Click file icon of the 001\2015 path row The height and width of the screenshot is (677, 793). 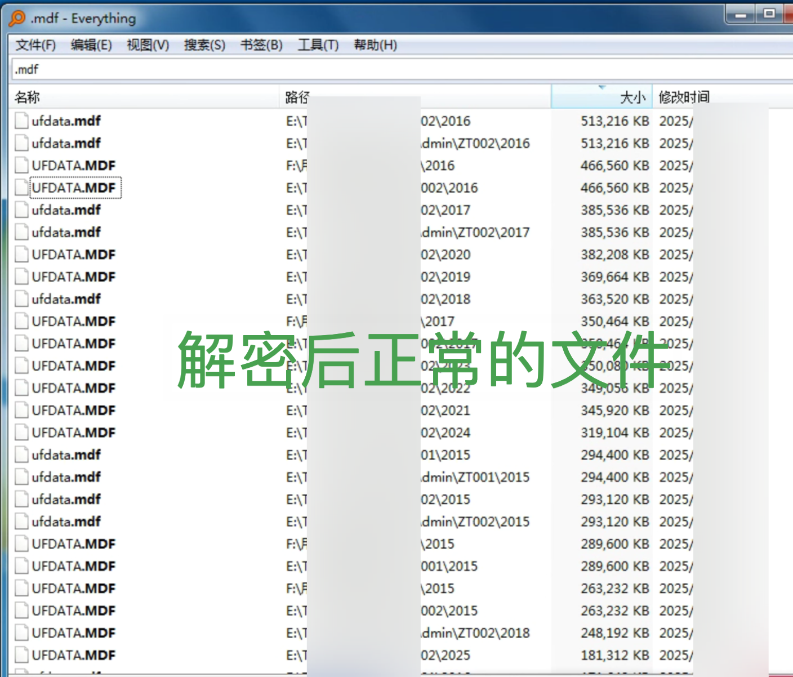coord(22,566)
